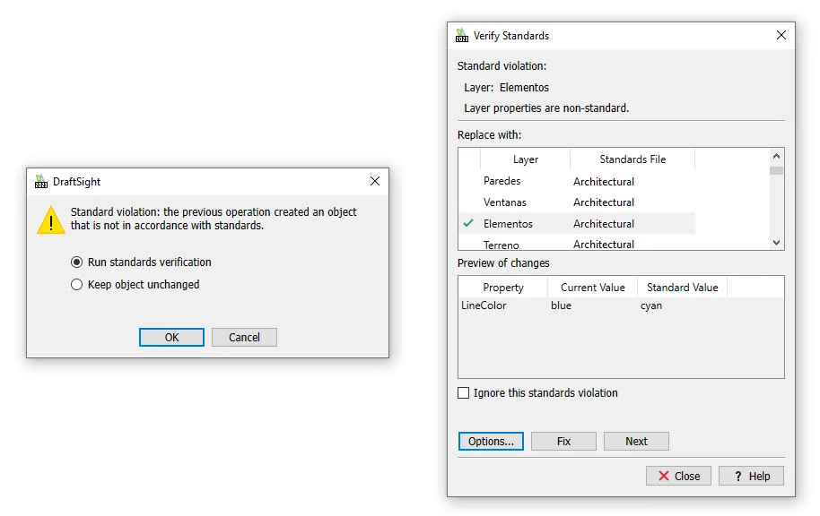Select Run standards verification option
The height and width of the screenshot is (516, 820).
click(x=76, y=262)
